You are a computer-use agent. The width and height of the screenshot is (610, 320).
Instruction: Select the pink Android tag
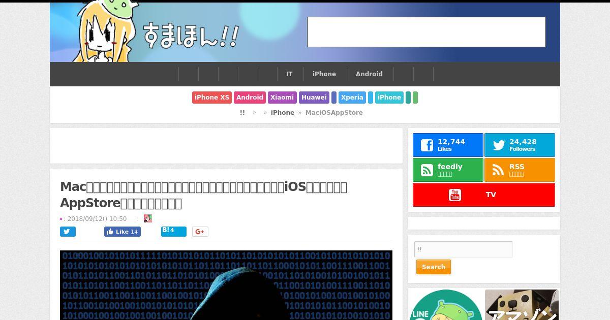[x=250, y=98]
